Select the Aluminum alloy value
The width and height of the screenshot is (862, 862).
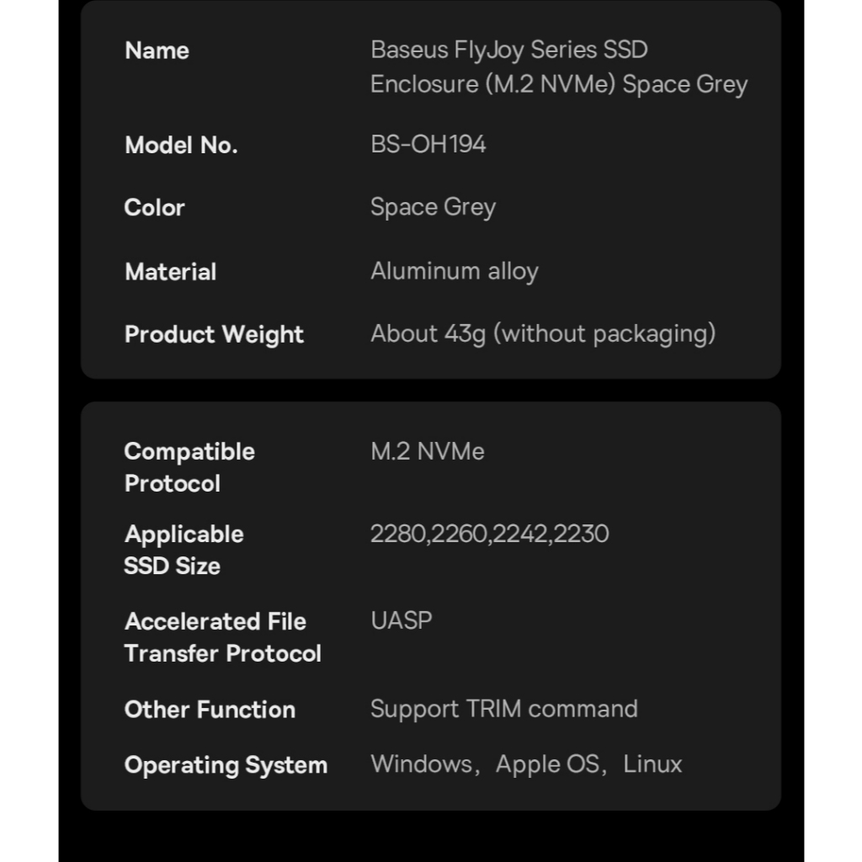[455, 272]
